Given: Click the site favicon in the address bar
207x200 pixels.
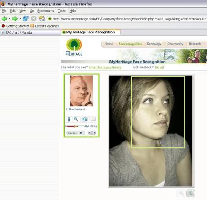Looking at the screenshot, I should tap(50, 19).
